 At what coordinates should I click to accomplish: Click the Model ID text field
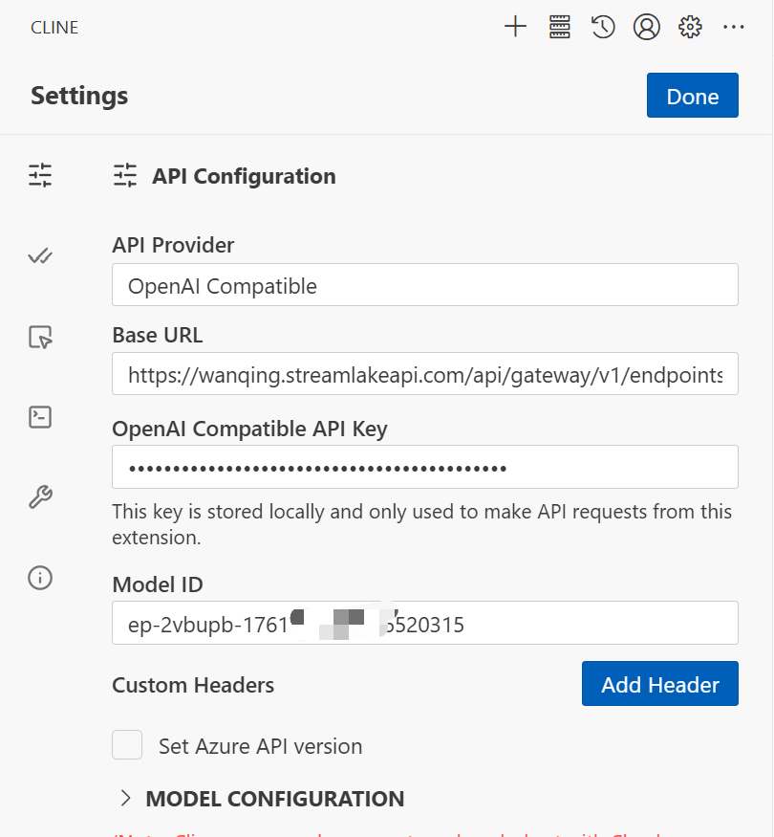click(424, 624)
